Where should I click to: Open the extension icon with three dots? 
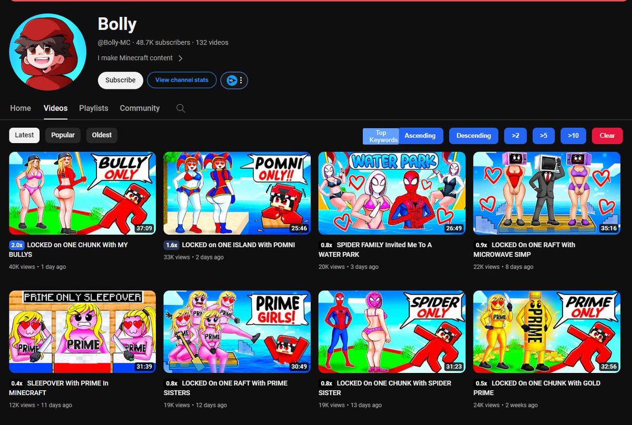pyautogui.click(x=234, y=80)
